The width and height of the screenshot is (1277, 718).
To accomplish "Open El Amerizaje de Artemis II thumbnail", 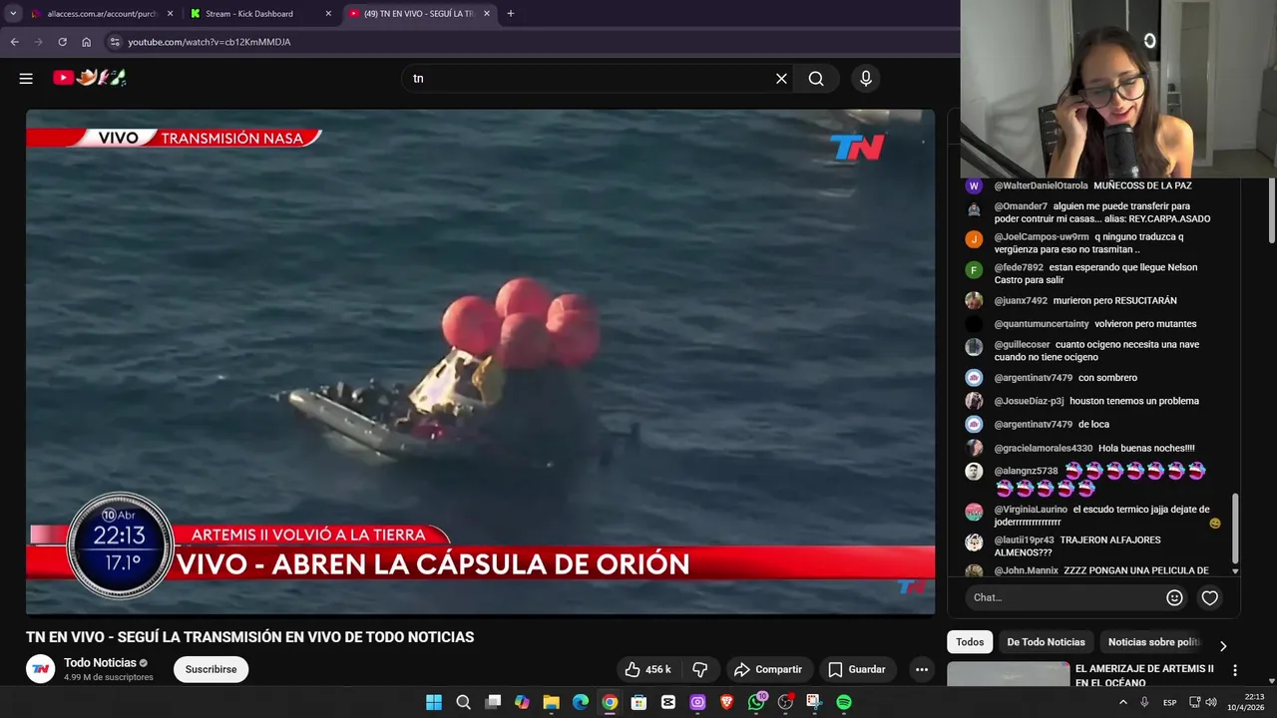I will click(1008, 675).
